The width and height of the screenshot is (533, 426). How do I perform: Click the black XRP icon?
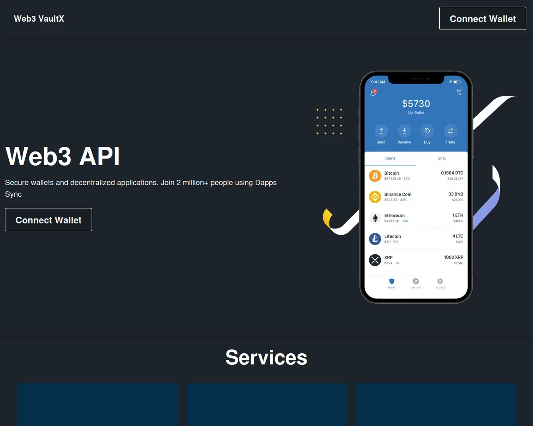click(375, 260)
